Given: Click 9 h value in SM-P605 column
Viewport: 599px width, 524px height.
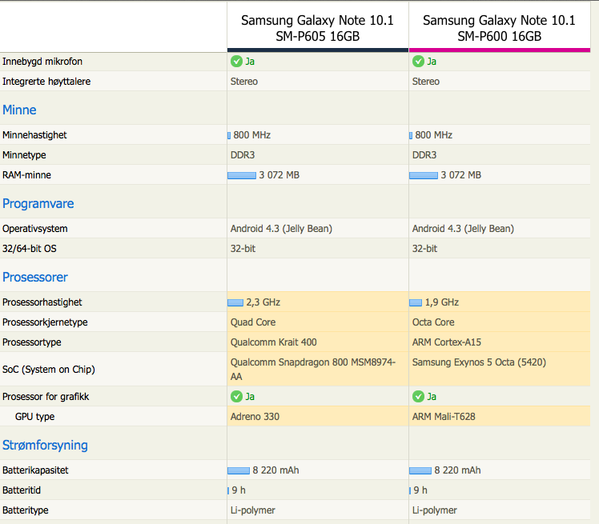Looking at the screenshot, I should pyautogui.click(x=239, y=490).
